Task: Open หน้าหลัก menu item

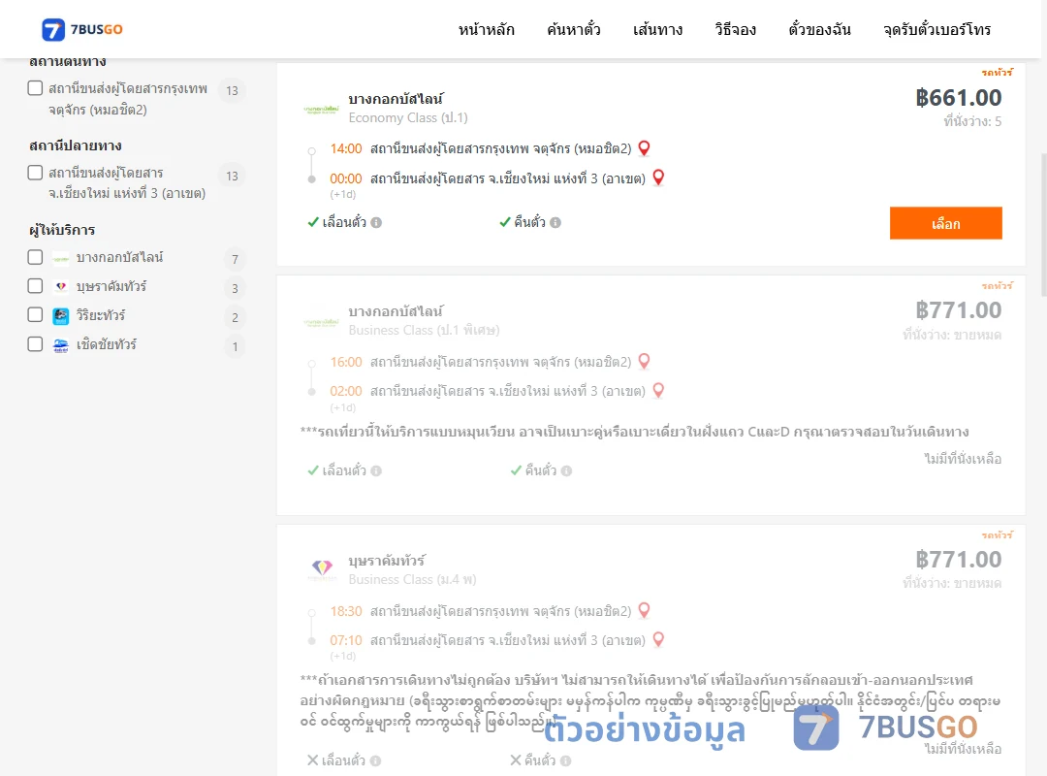Action: (x=486, y=29)
